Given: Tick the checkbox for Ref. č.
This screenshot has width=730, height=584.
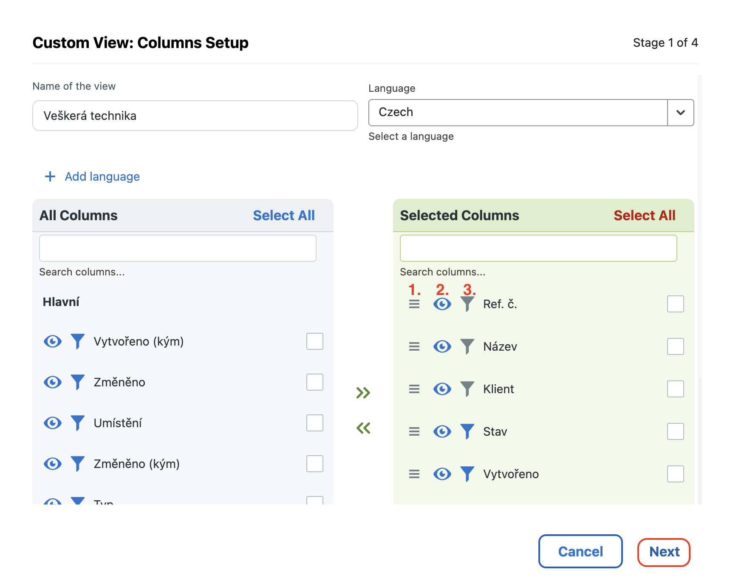Looking at the screenshot, I should coord(675,304).
